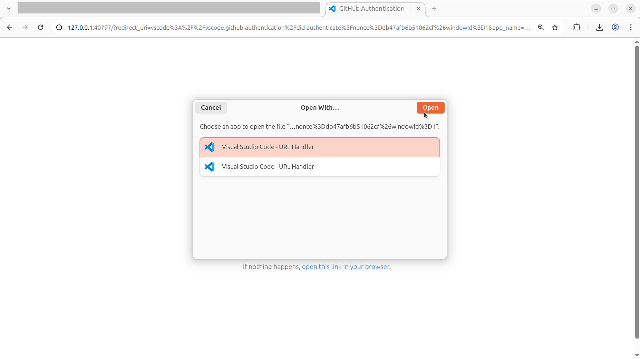Switch to the GitHub Authentication tab

pyautogui.click(x=375, y=9)
